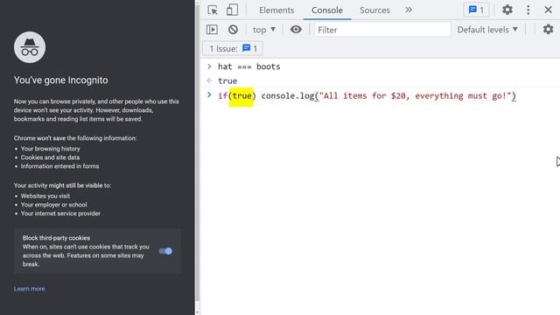Open the Default levels dropdown

pos(487,30)
